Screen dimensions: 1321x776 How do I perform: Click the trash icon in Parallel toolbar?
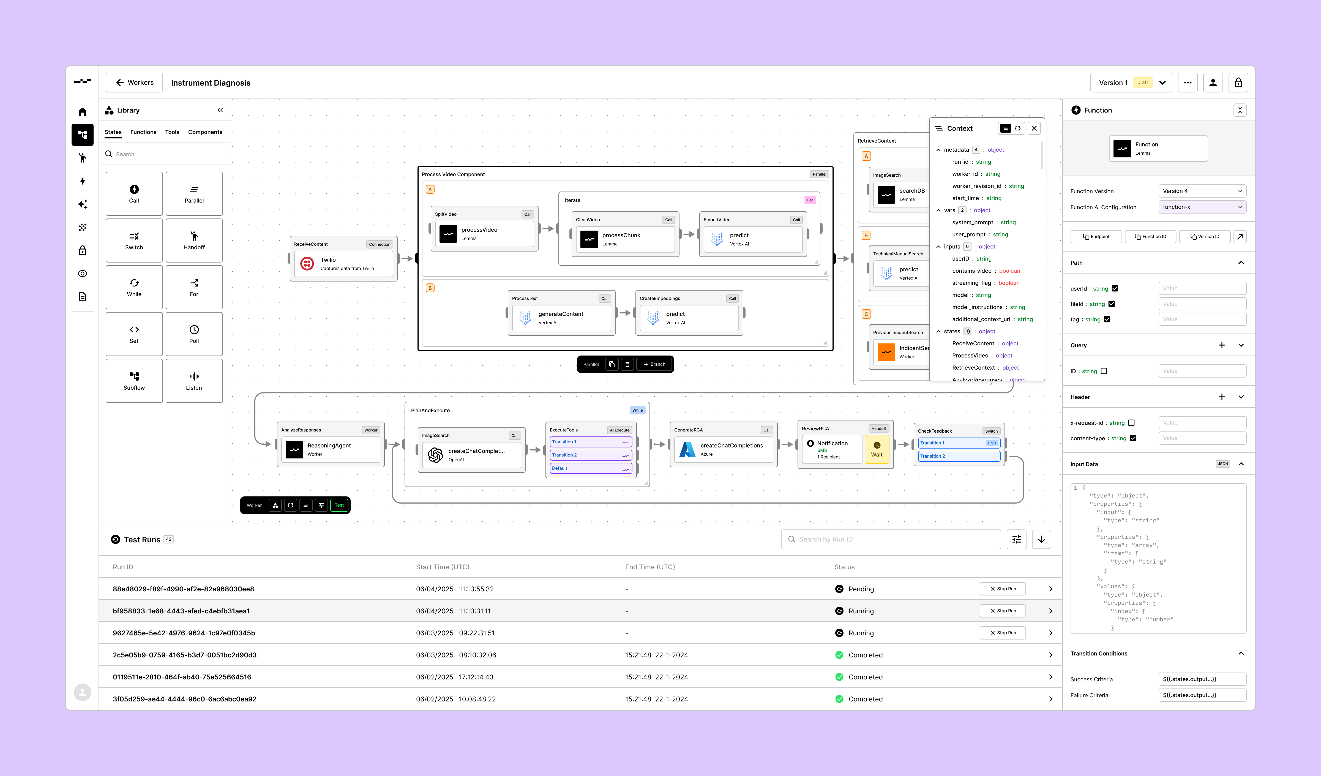(627, 364)
